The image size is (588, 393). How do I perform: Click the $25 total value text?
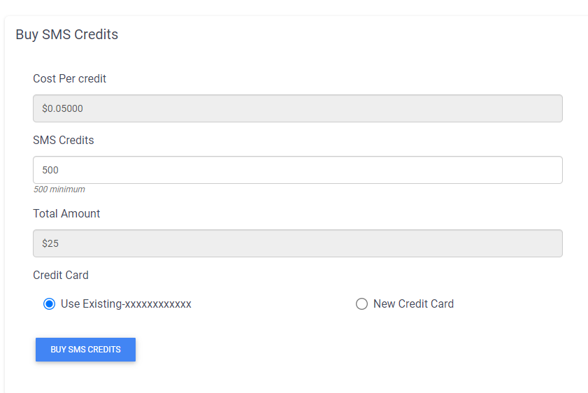coord(50,244)
